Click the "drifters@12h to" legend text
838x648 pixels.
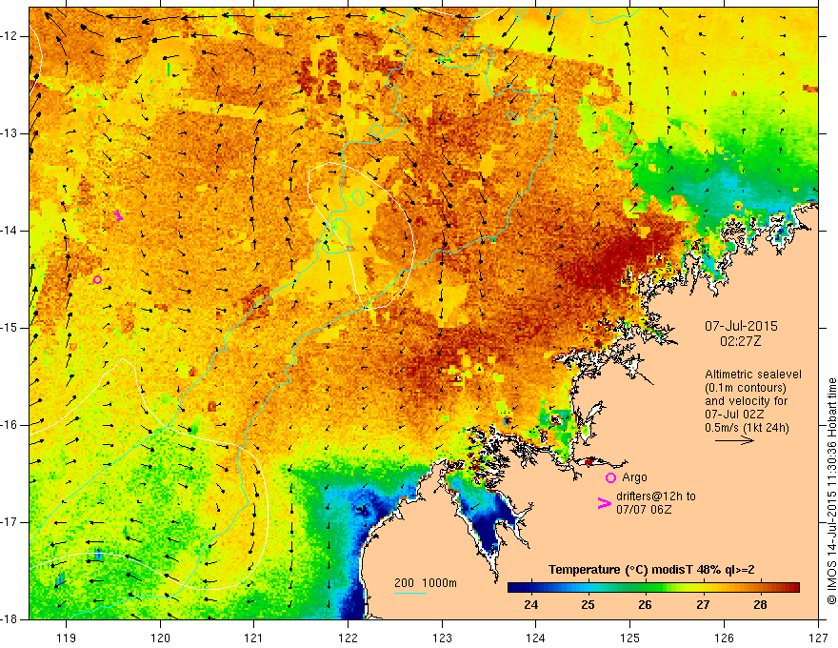656,496
